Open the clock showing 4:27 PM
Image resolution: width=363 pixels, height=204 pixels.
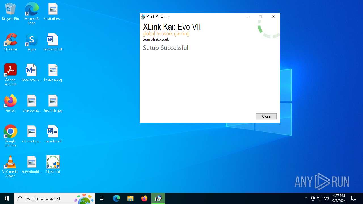click(339, 198)
